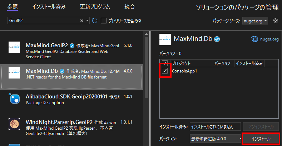Switch to the 統合 tab
This screenshot has height=146, width=282.
pos(130,7)
